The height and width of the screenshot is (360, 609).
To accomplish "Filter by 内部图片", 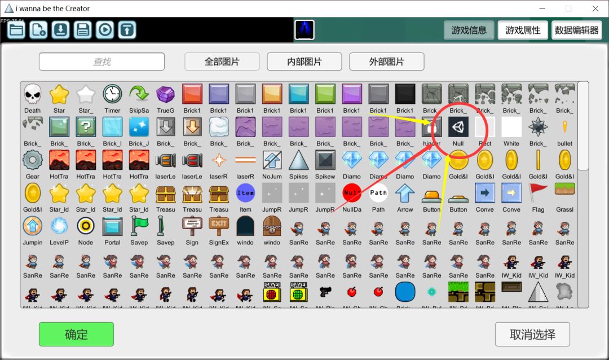I will click(x=304, y=62).
